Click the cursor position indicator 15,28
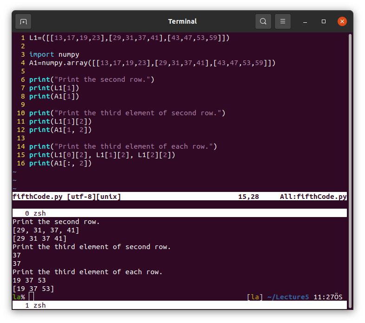 (x=248, y=197)
